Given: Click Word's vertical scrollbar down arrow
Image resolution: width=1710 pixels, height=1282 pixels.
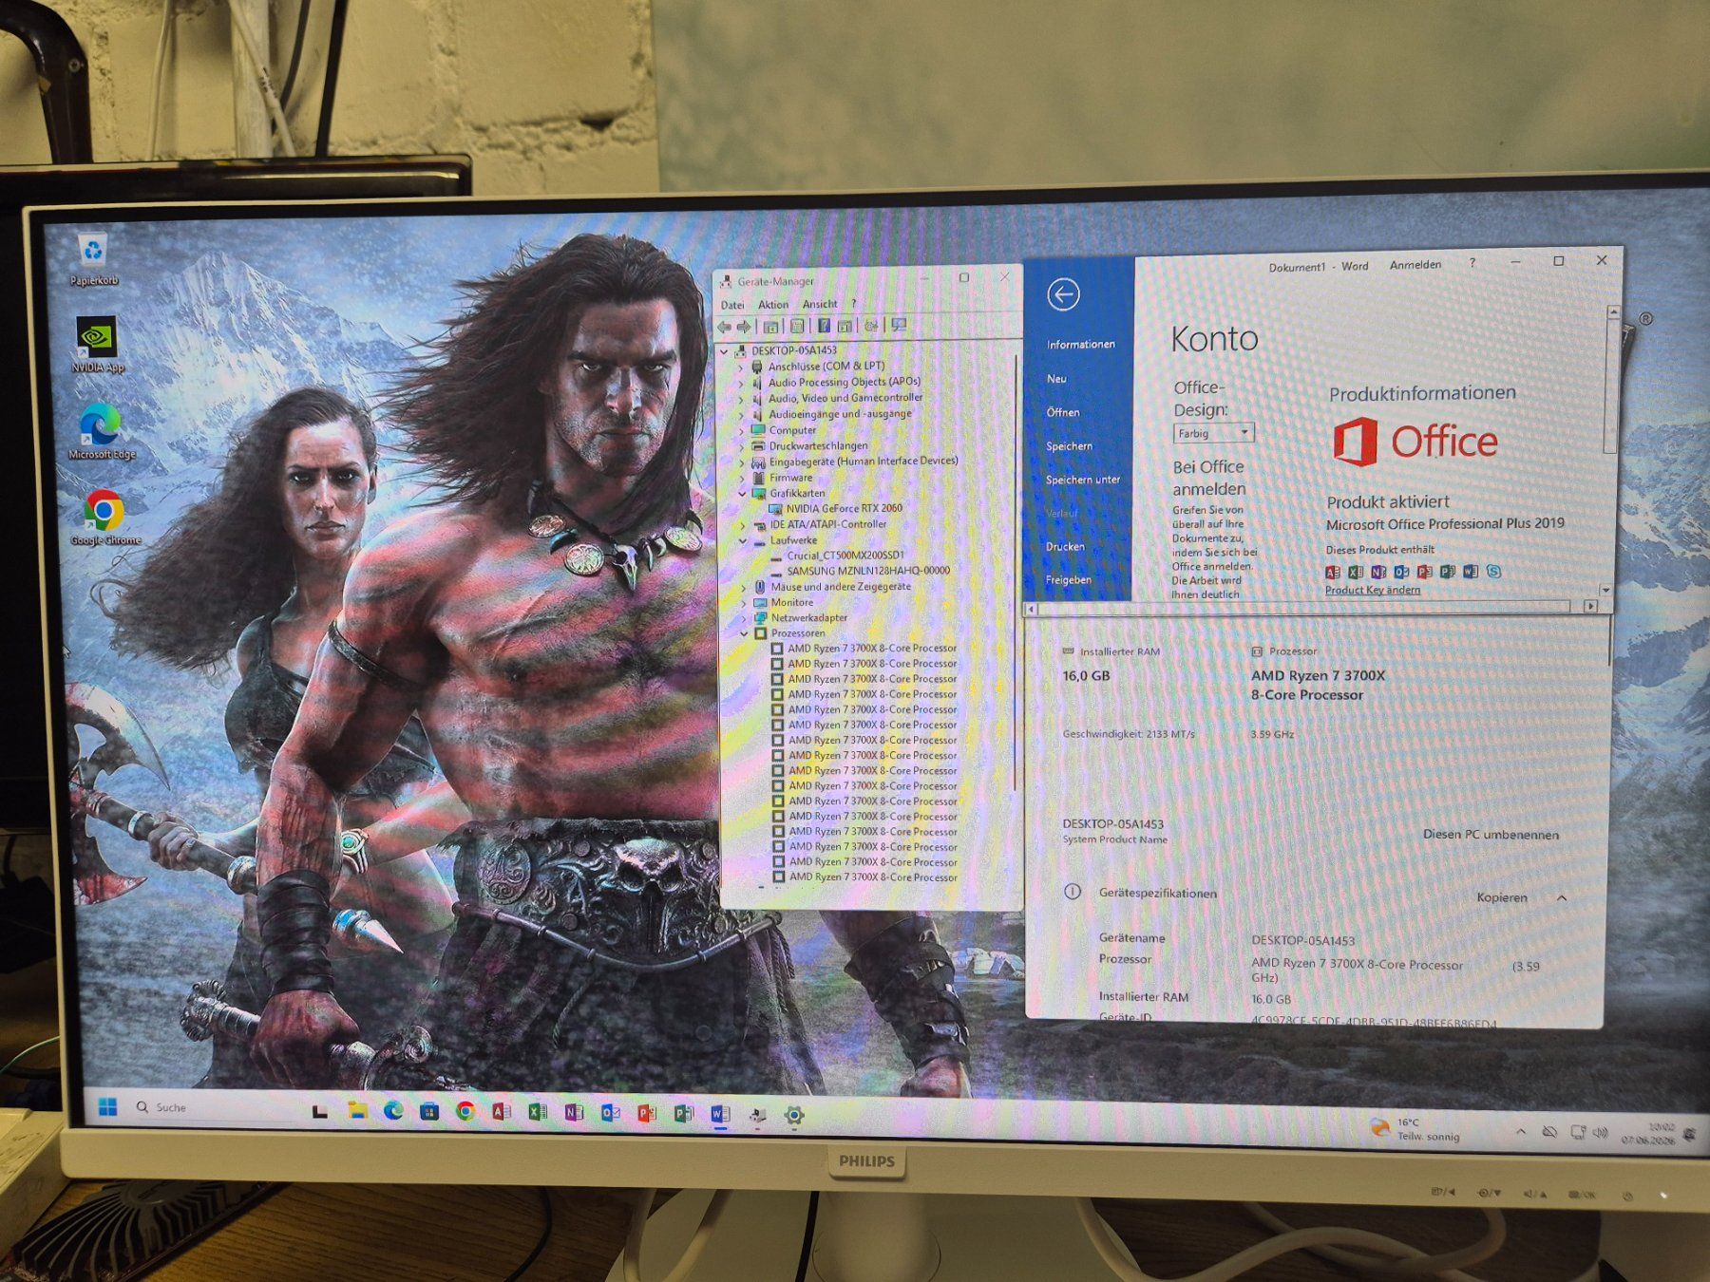Looking at the screenshot, I should pos(1606,591).
